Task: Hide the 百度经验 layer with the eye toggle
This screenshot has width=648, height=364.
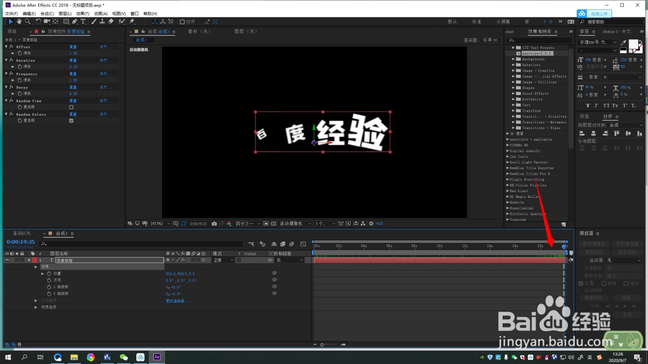Action: click(x=6, y=260)
